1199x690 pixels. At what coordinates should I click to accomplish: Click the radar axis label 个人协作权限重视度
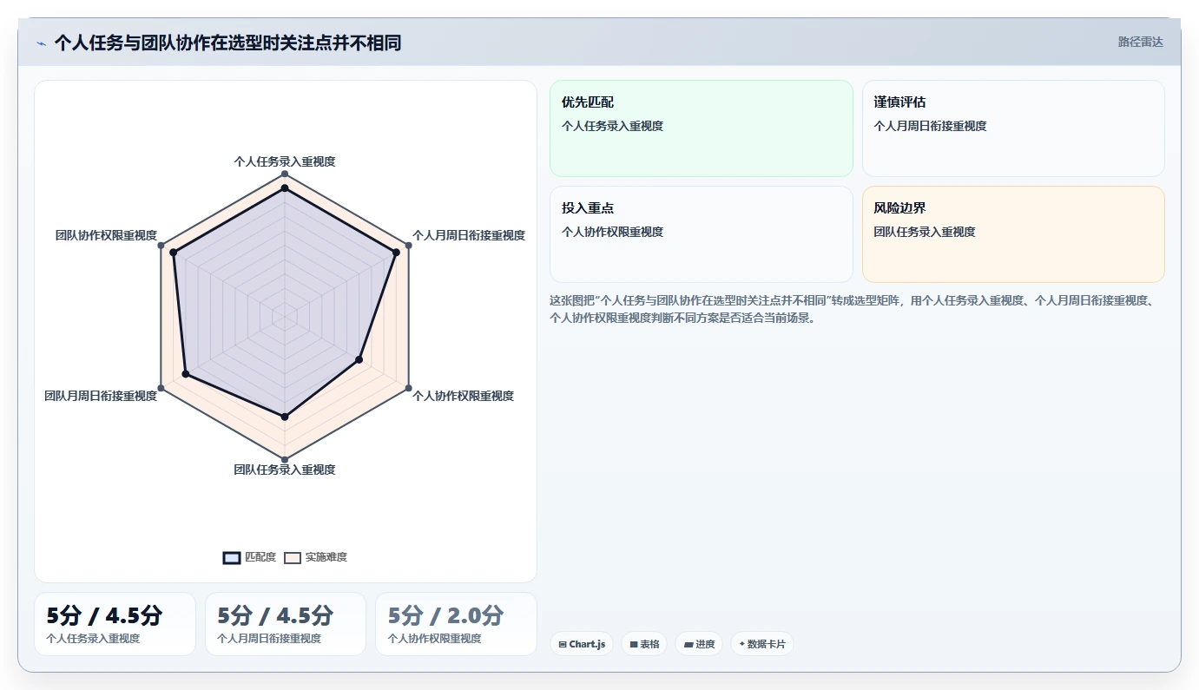click(464, 396)
